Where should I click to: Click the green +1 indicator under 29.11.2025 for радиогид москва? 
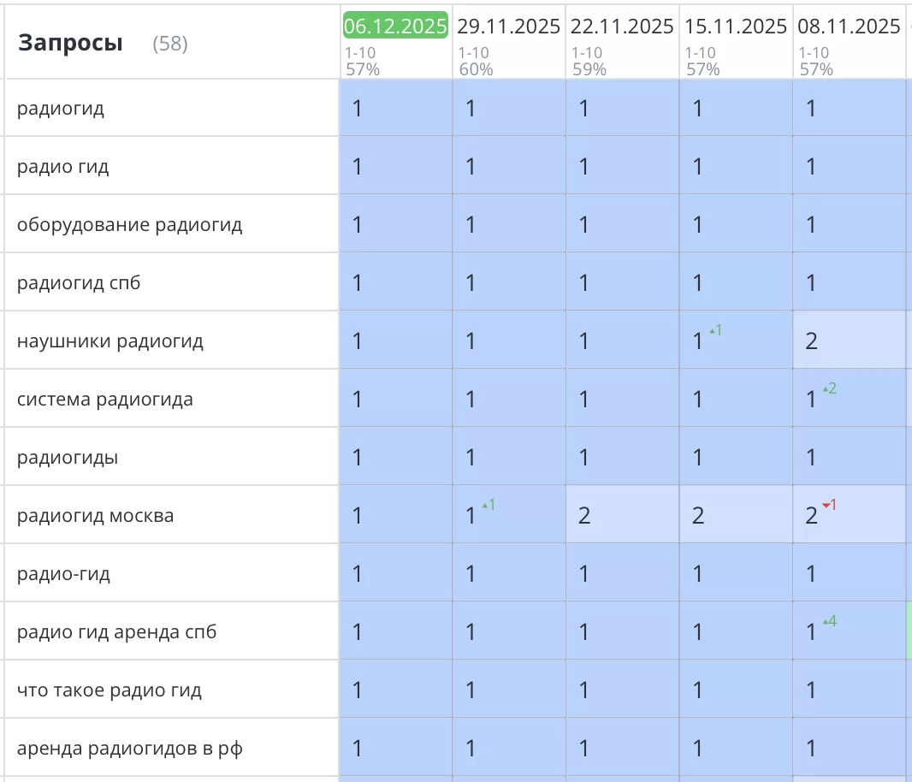pos(489,505)
